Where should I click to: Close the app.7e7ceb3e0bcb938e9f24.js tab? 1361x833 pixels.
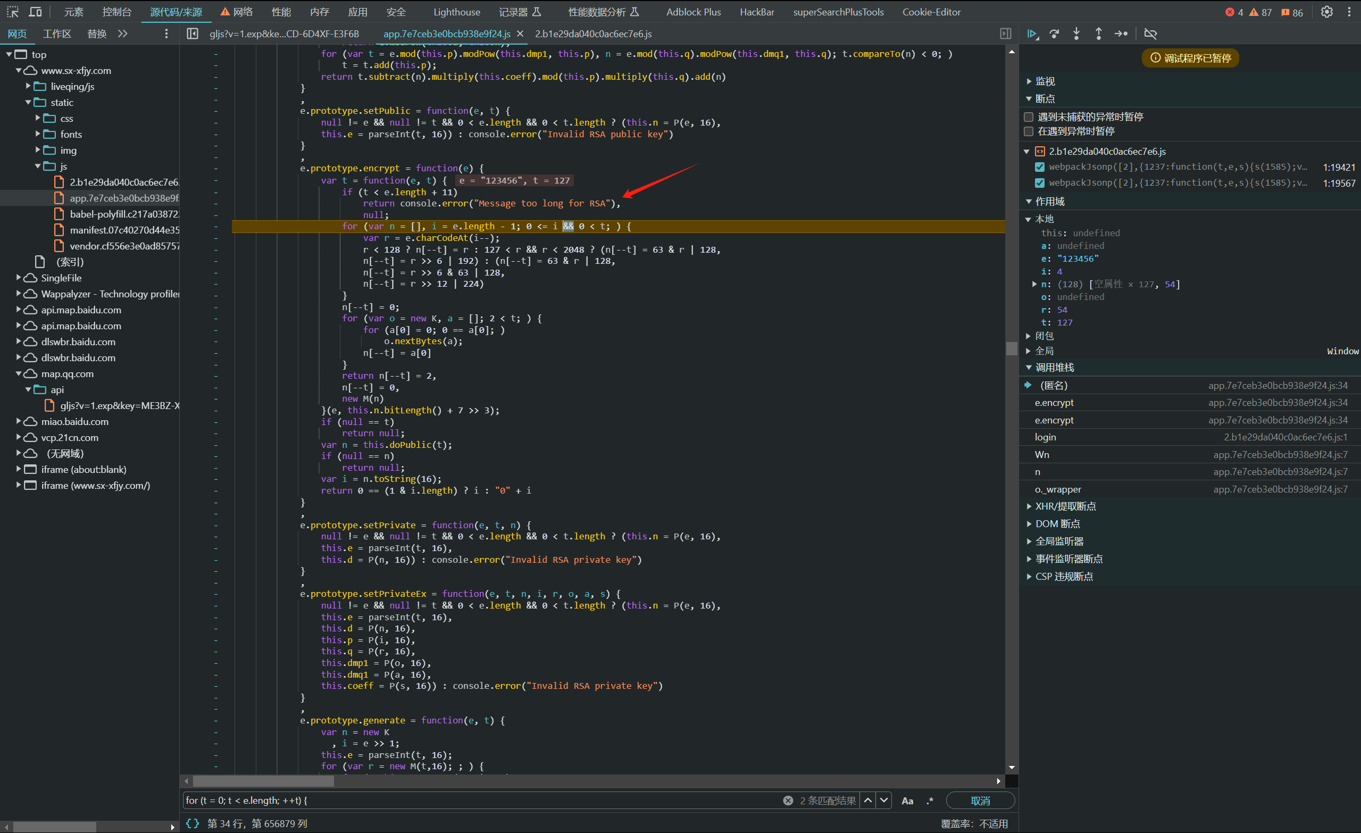tap(520, 34)
